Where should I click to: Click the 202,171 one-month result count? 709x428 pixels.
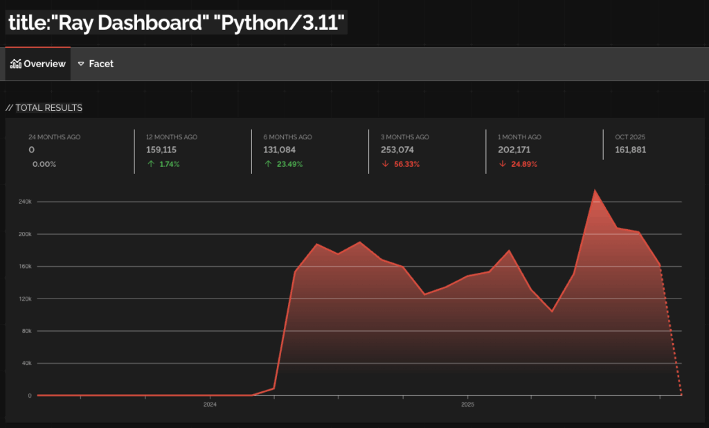coord(514,150)
